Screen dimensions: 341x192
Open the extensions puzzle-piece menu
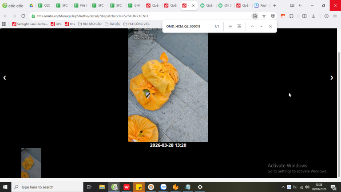coord(291,16)
